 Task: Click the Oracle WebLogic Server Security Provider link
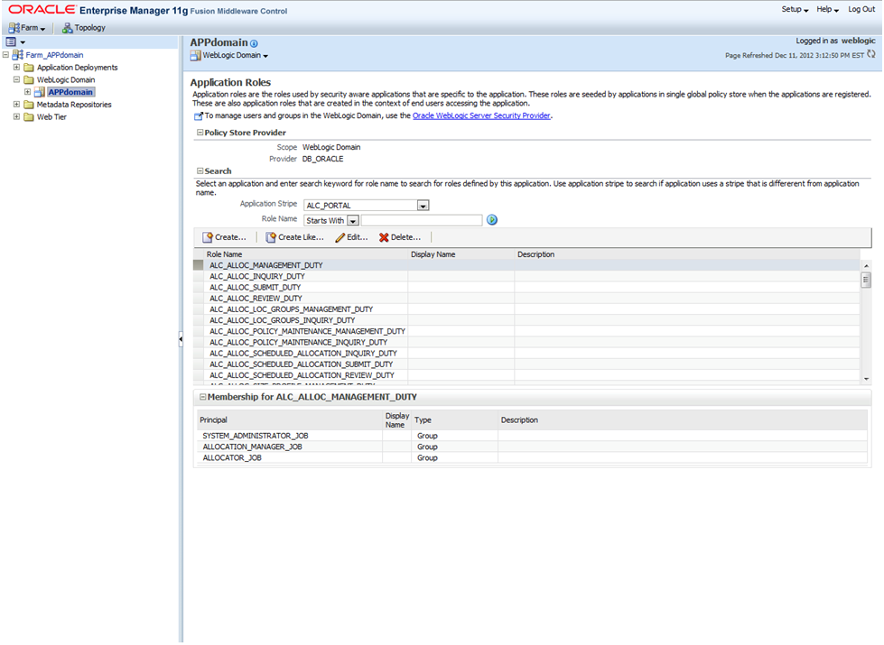(482, 115)
